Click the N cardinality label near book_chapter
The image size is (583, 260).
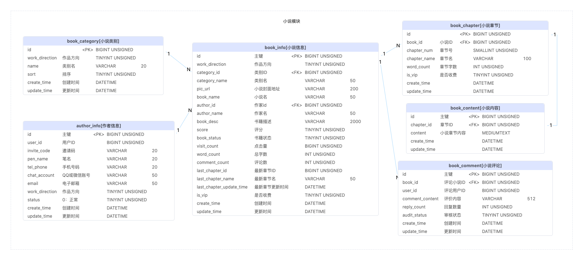(398, 46)
